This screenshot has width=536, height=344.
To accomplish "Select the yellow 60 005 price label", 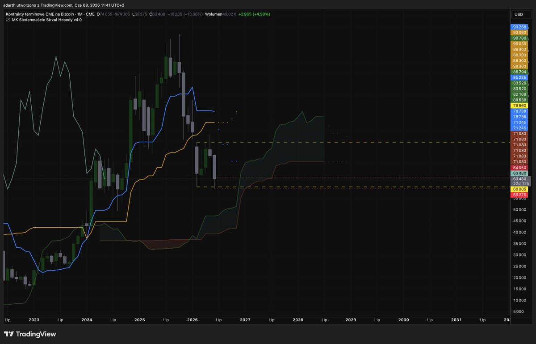I will pyautogui.click(x=519, y=189).
